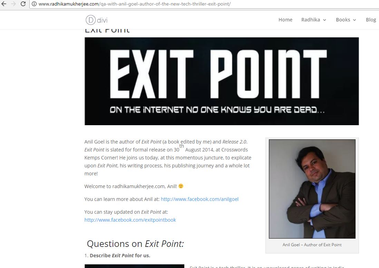Click the partially visible book cover image
This screenshot has width=379, height=268.
pos(134,266)
